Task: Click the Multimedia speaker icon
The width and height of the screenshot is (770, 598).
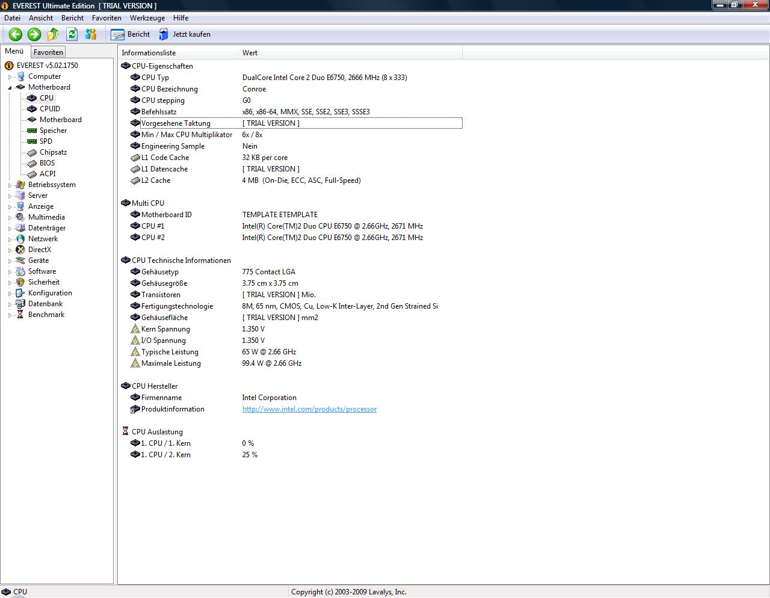Action: tap(20, 217)
